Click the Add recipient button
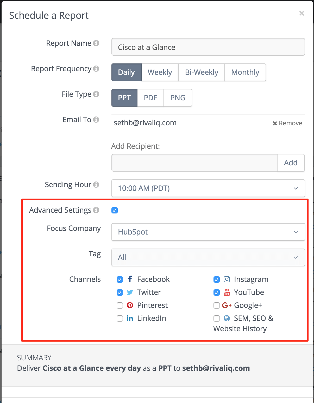314x403 pixels. [291, 163]
